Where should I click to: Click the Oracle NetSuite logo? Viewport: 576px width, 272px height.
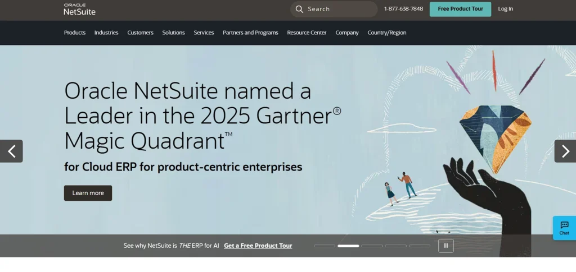[79, 10]
